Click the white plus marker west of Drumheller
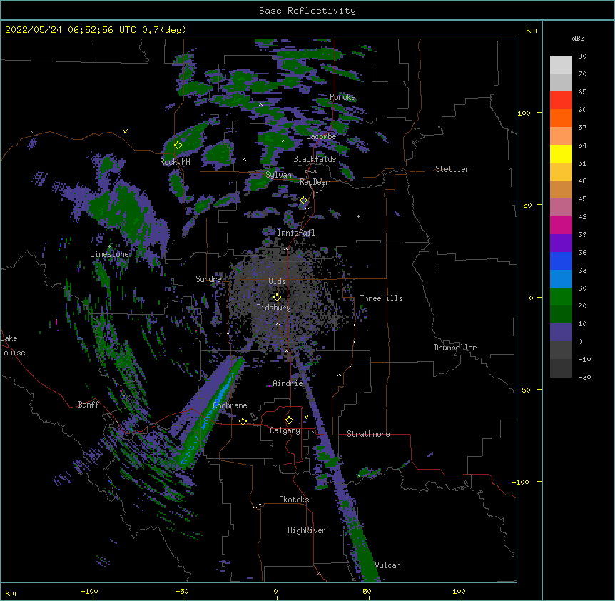Screen dimensions: 615x601 click(437, 268)
